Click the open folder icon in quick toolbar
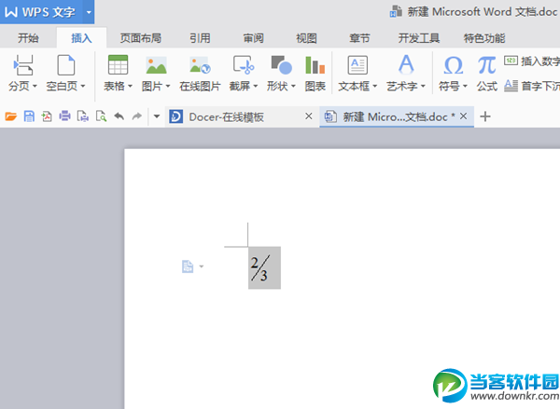The width and height of the screenshot is (560, 409). click(11, 116)
